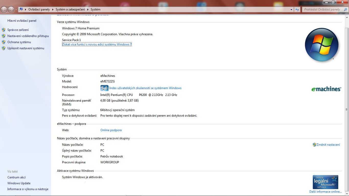Open Hlavní ovládací panel
This screenshot has width=349, height=196.
click(22, 21)
